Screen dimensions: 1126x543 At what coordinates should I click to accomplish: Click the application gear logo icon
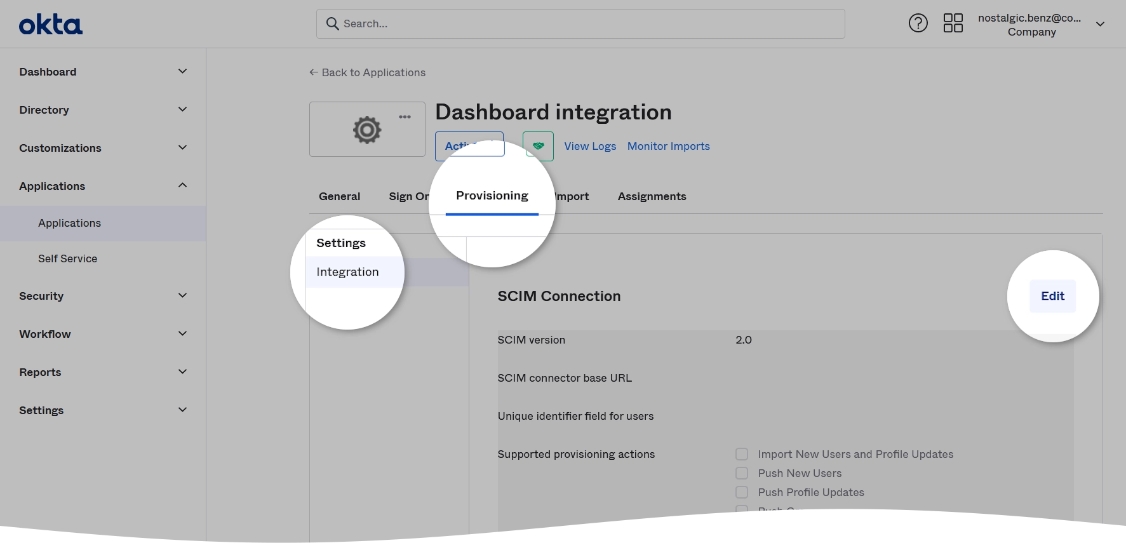367,130
